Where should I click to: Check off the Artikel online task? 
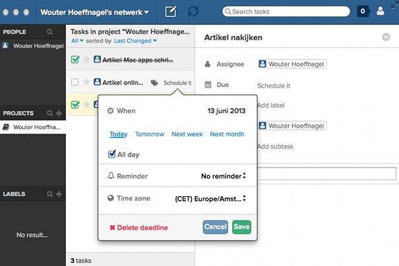(75, 82)
